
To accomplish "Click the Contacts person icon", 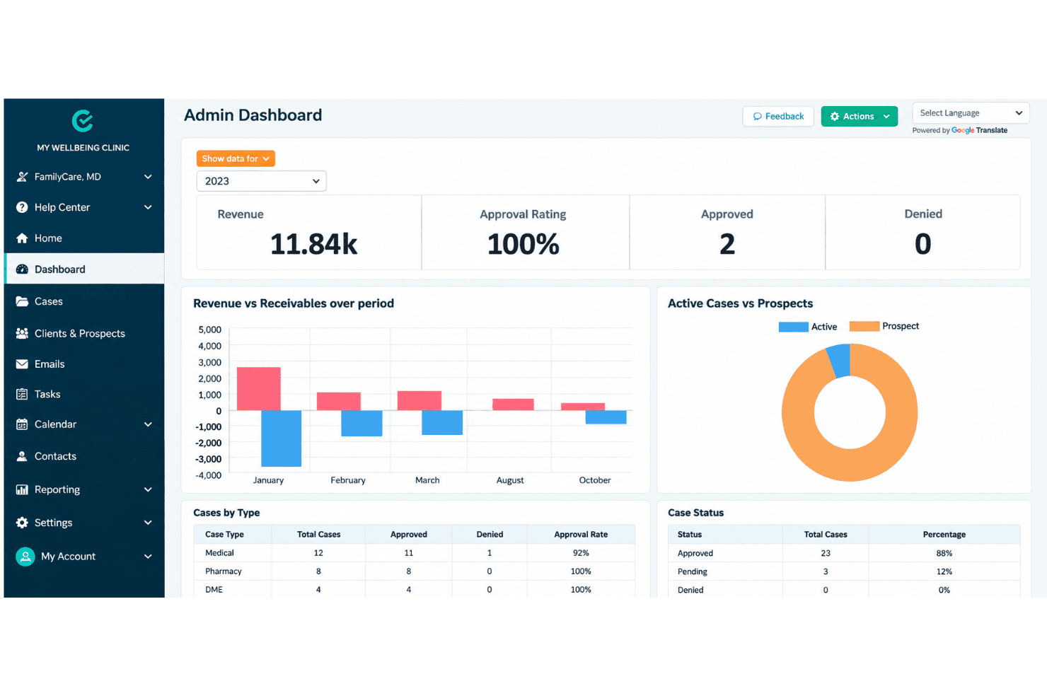I will click(x=22, y=456).
